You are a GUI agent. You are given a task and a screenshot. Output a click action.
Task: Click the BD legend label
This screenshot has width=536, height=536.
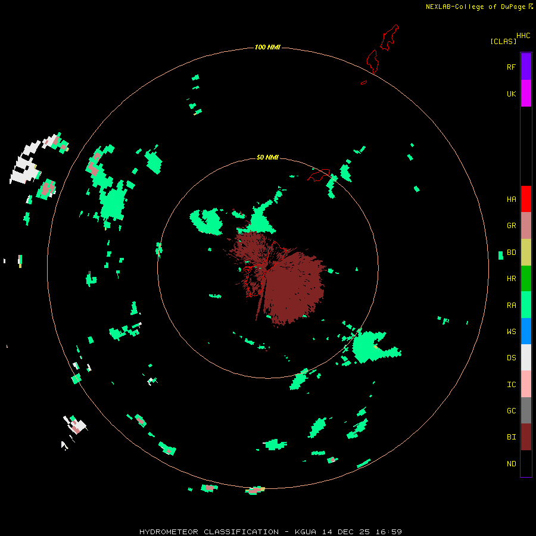click(511, 253)
